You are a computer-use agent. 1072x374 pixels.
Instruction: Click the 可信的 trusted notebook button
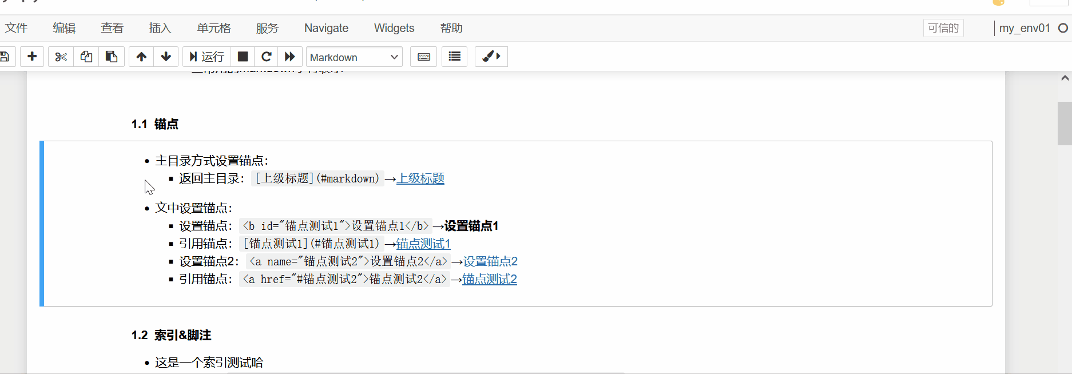pos(943,28)
